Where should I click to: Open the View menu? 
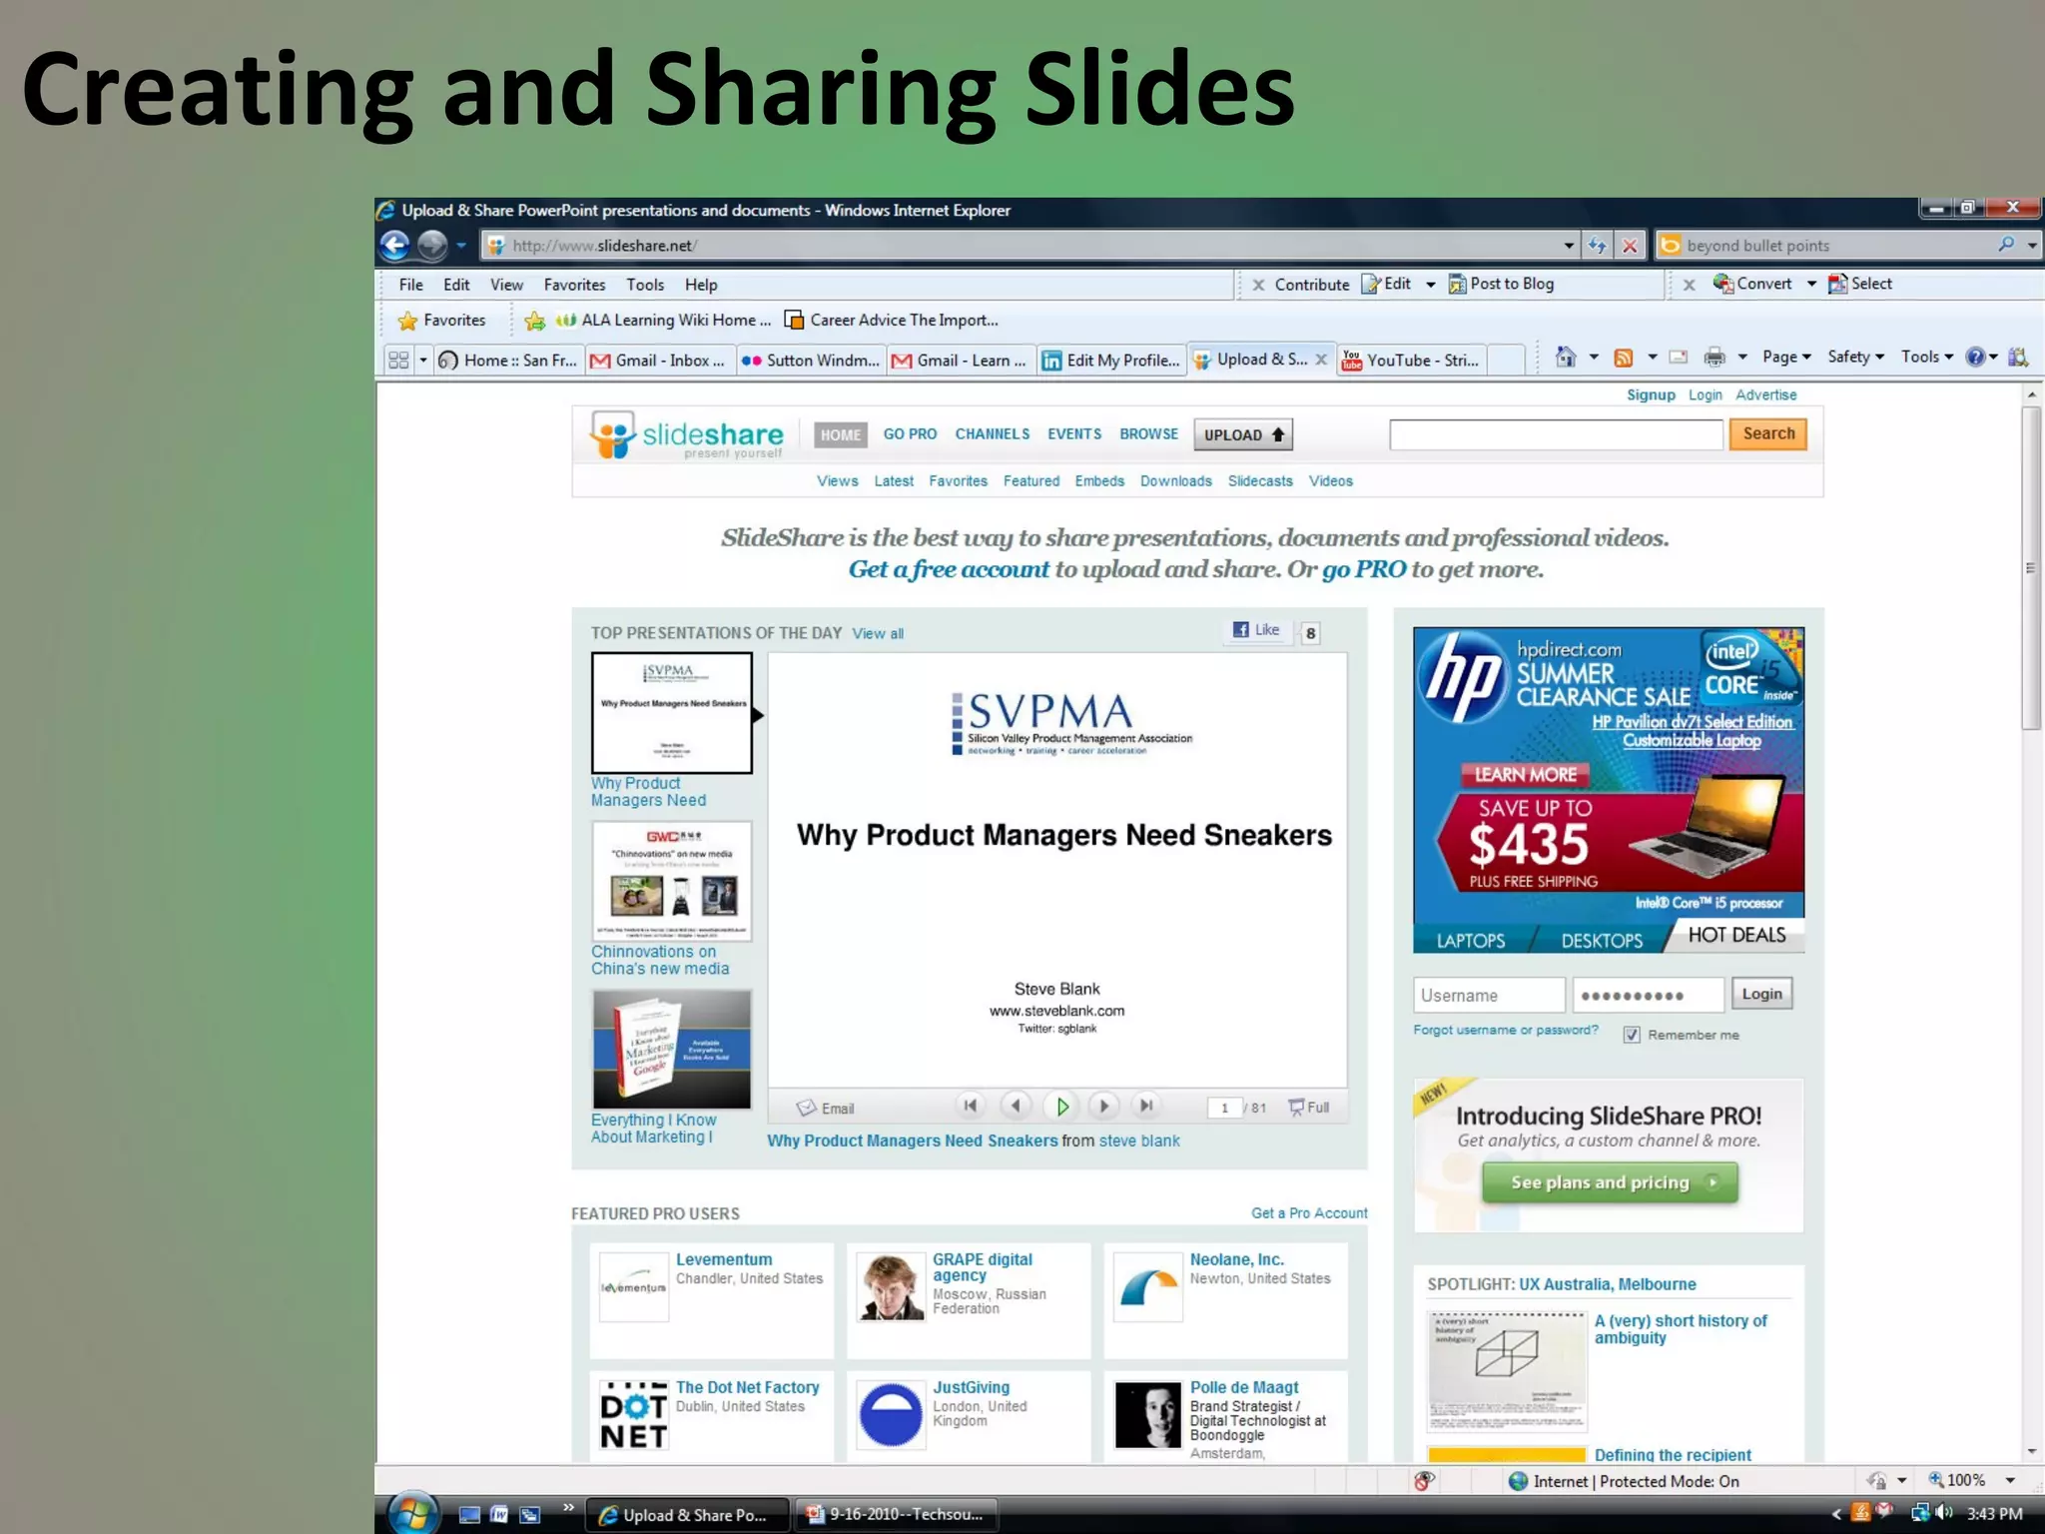pos(506,285)
